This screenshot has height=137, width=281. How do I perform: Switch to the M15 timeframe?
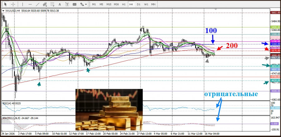(109, 4)
